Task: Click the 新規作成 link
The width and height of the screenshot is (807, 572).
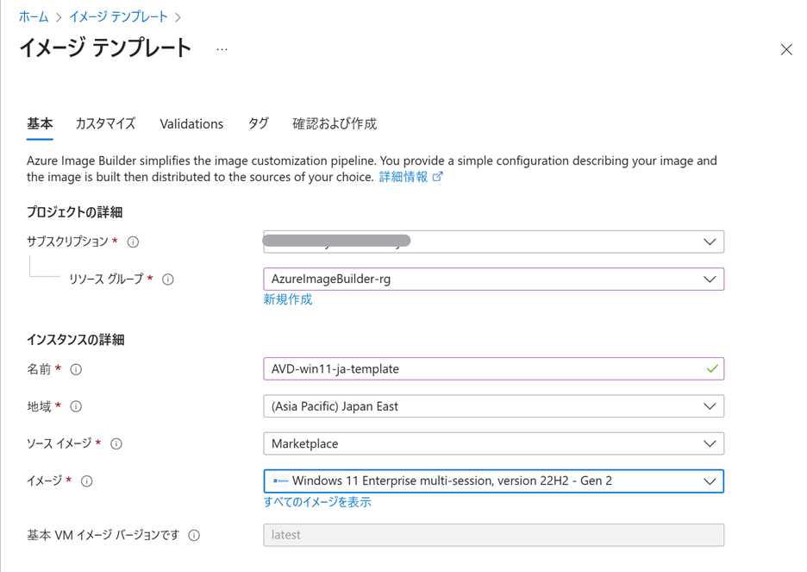Action: tap(288, 299)
